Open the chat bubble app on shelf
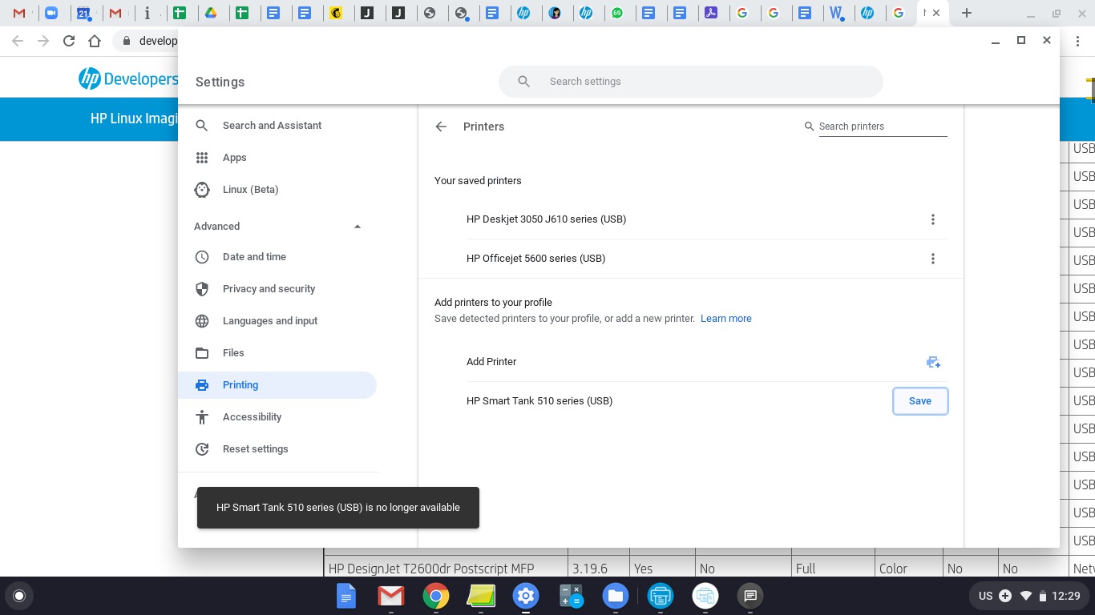This screenshot has height=615, width=1095. tap(750, 596)
